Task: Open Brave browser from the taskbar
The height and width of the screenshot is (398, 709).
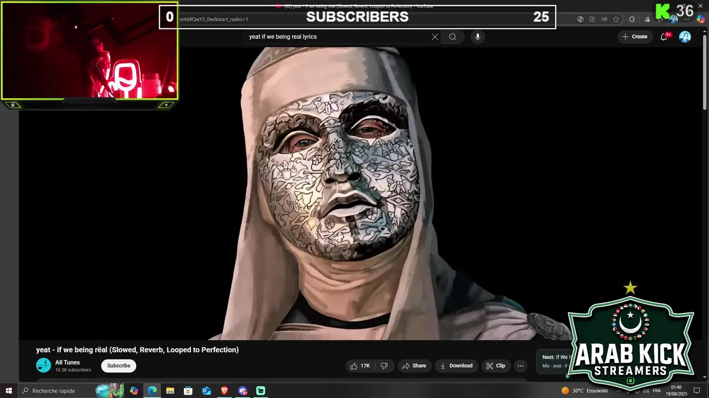Action: pyautogui.click(x=224, y=391)
